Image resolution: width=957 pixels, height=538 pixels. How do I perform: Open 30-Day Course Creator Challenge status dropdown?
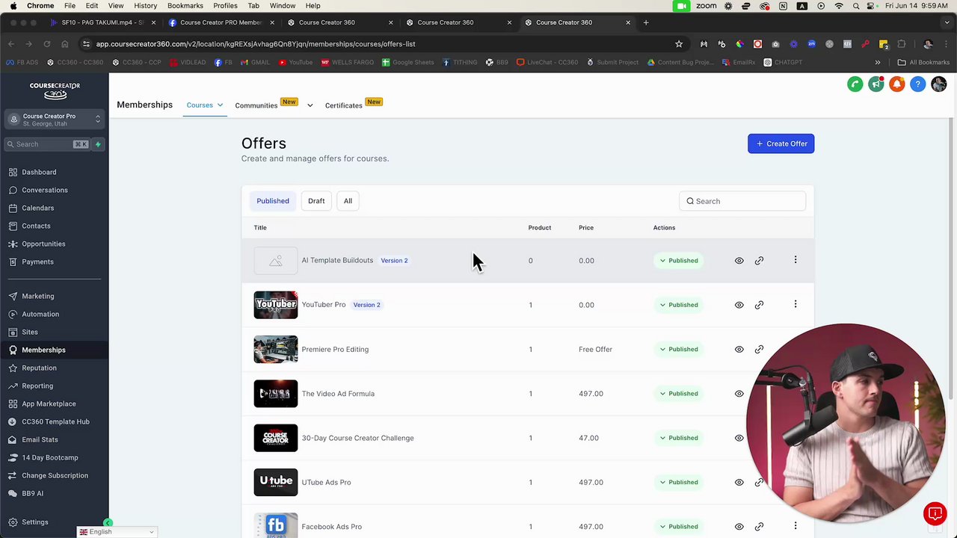(679, 438)
